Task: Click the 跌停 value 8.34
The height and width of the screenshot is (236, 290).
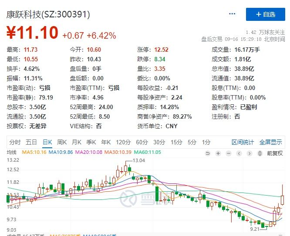Action: pos(160,59)
